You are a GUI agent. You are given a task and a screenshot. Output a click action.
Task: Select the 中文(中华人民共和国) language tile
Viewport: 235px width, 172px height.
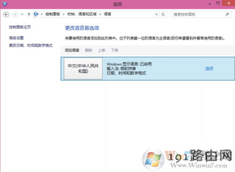coord(83,68)
